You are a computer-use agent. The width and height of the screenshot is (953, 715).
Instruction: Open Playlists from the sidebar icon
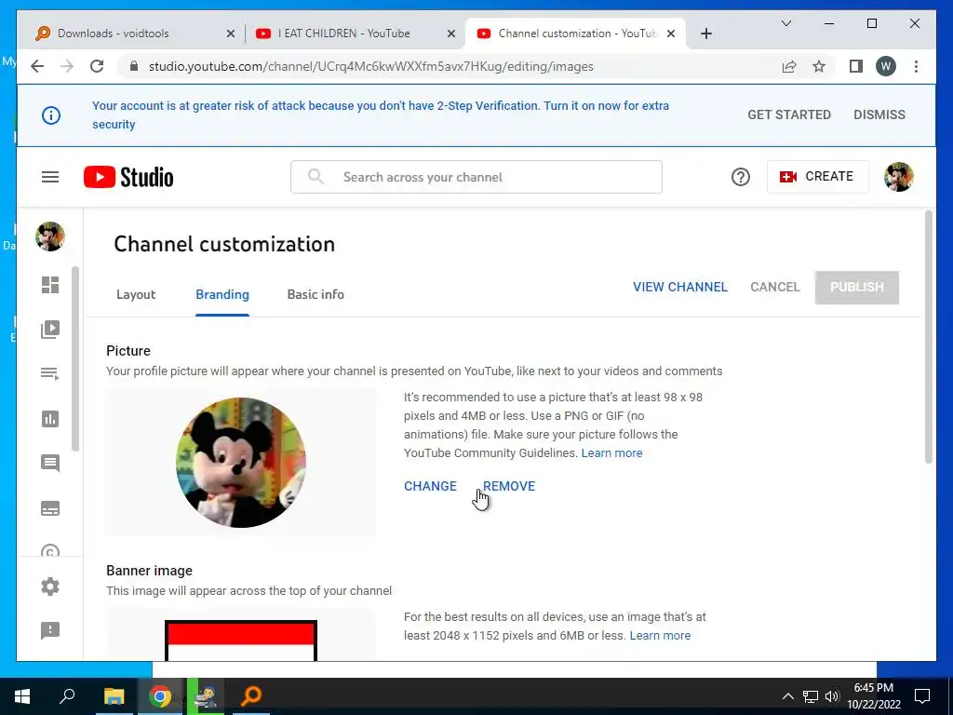50,374
